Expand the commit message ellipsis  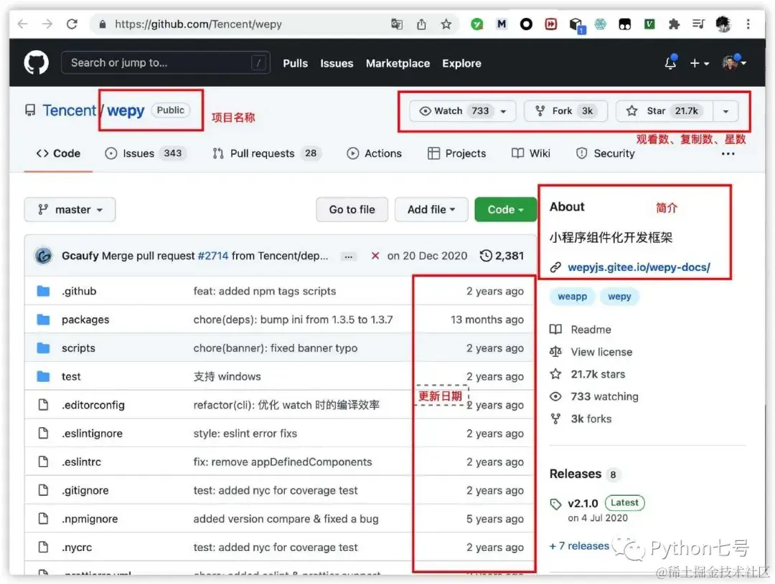coord(349,257)
